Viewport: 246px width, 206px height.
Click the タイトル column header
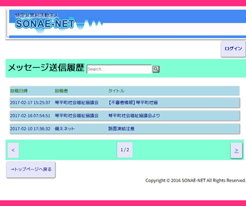click(x=116, y=91)
